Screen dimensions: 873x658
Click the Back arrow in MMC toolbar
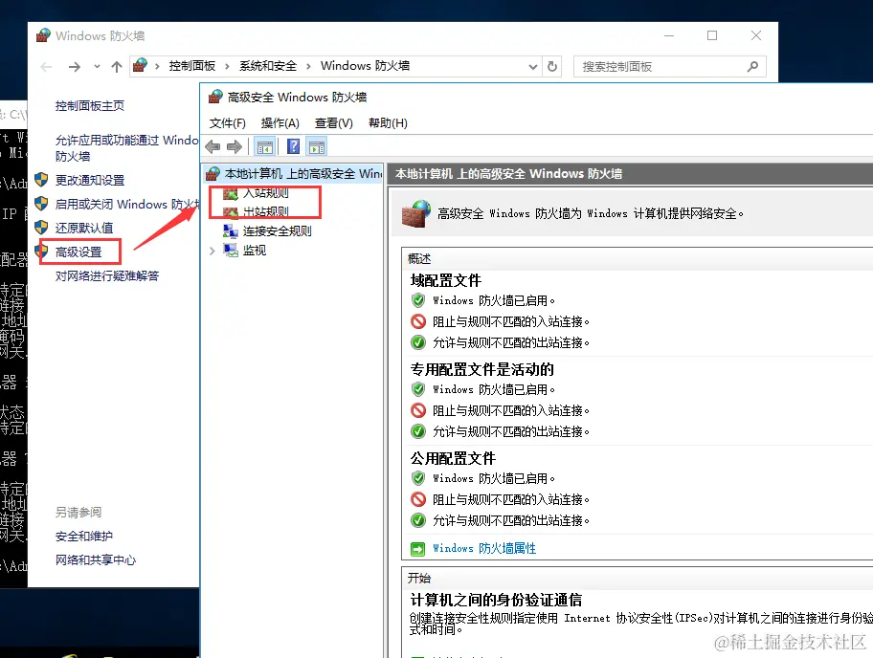213,147
